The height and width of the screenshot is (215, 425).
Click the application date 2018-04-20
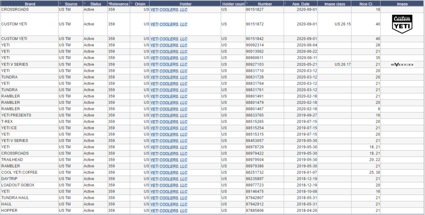pos(307,211)
